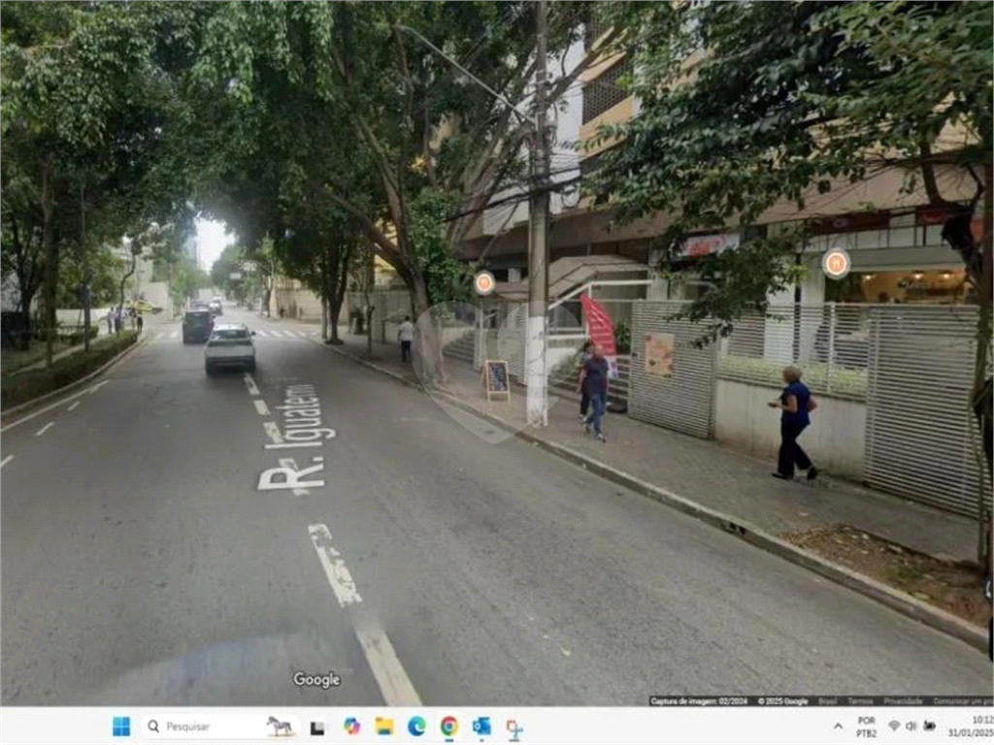This screenshot has width=994, height=745.
Task: Open the POR PTB2 language switcher
Action: point(866,727)
